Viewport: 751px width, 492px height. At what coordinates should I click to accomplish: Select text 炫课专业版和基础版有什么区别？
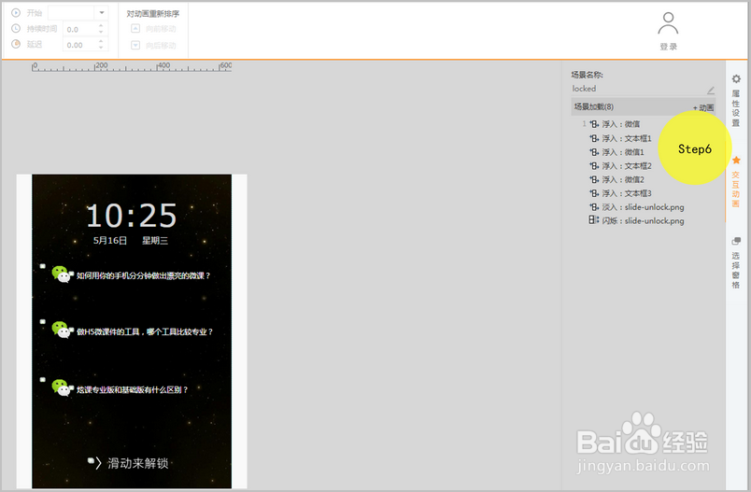[133, 389]
